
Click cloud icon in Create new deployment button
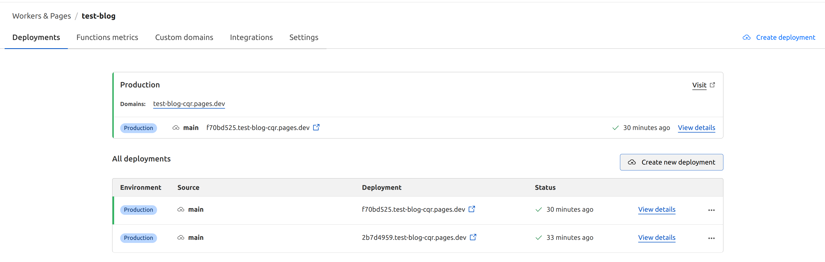632,162
